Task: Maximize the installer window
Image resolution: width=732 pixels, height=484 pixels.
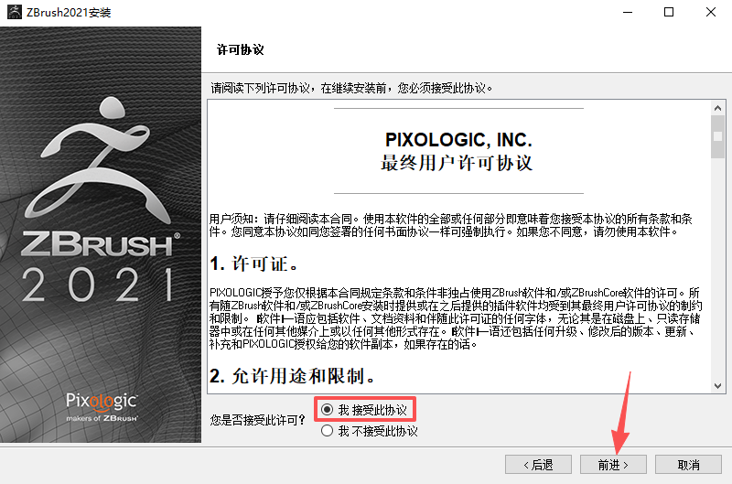Action: pyautogui.click(x=669, y=12)
